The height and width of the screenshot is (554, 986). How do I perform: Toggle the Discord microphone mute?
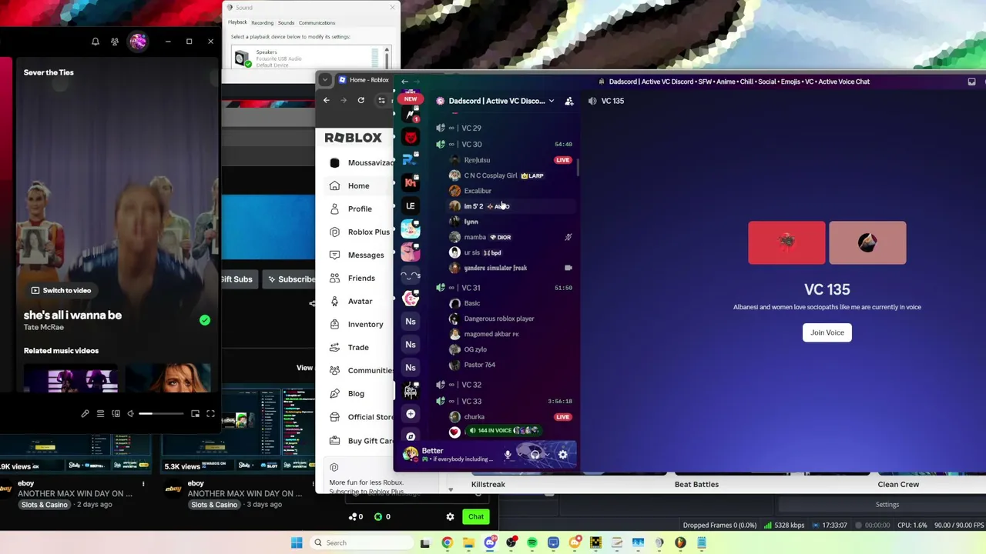508,455
